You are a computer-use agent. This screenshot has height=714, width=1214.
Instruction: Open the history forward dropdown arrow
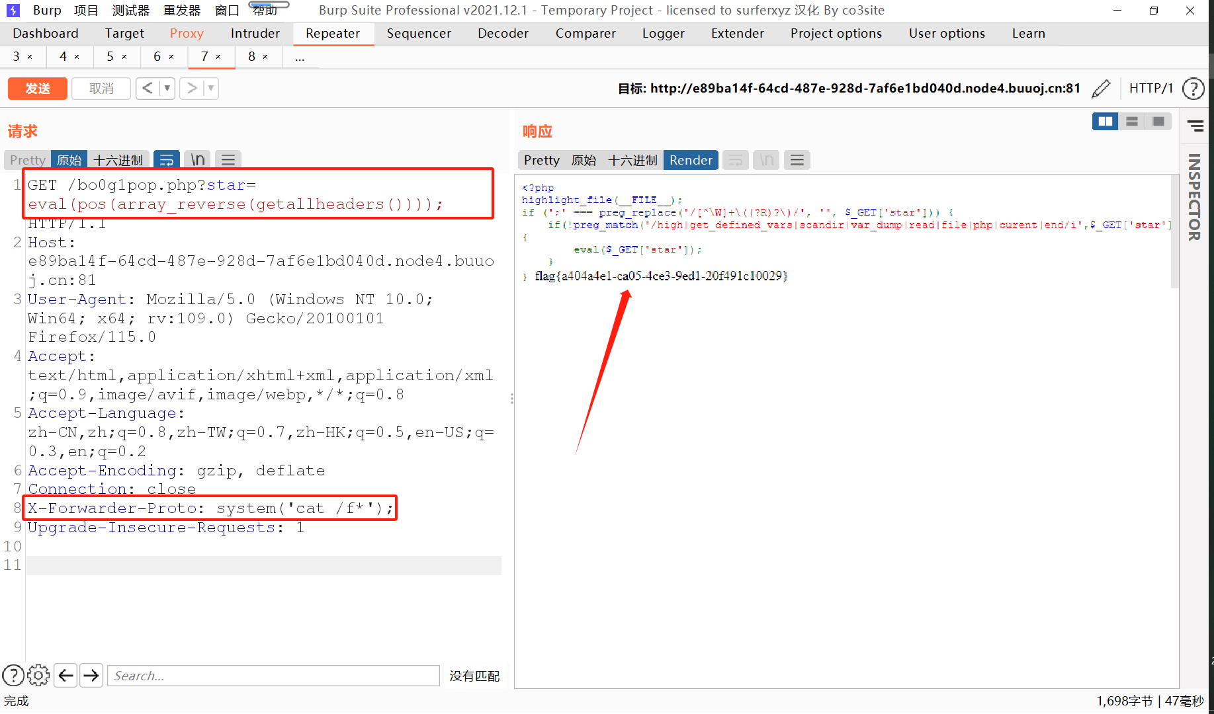pyautogui.click(x=211, y=88)
